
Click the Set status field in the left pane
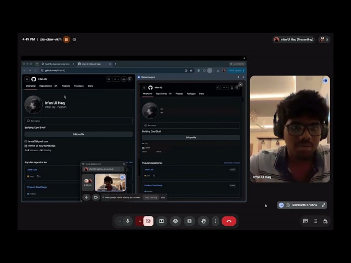tap(78, 121)
